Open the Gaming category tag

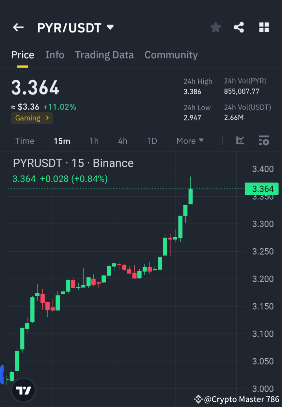28,118
